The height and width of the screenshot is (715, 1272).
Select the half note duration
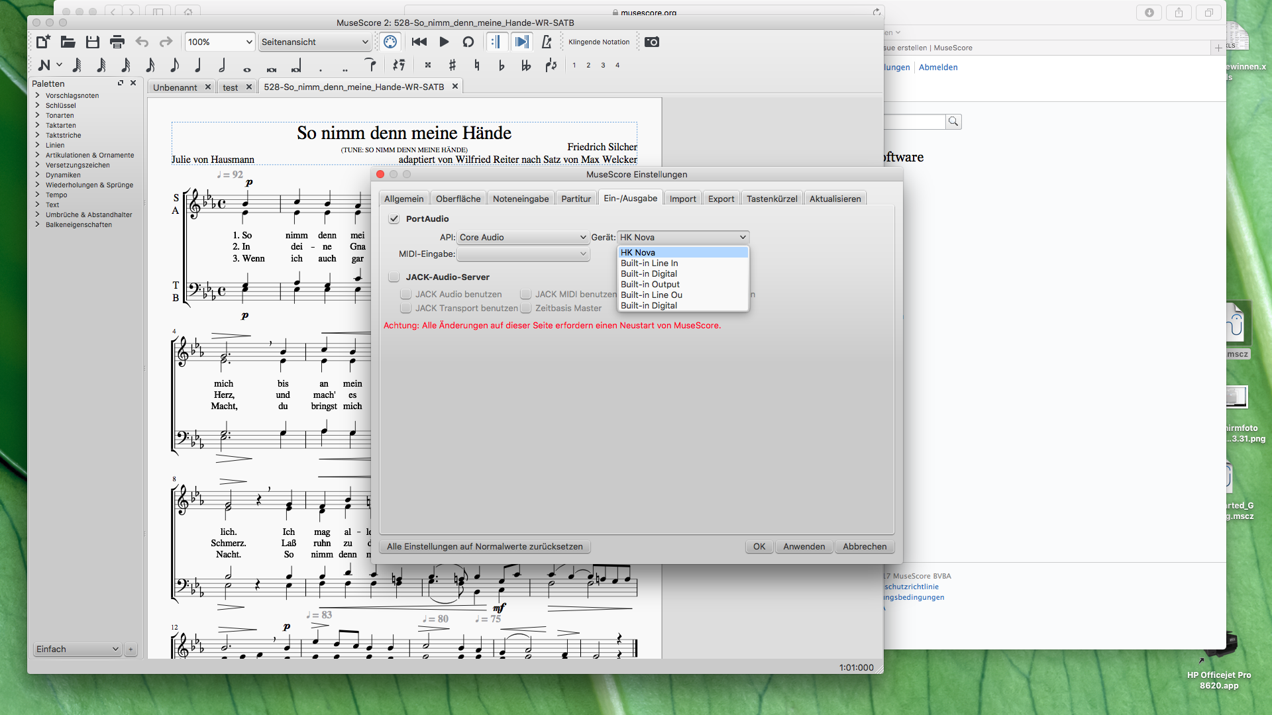[222, 65]
